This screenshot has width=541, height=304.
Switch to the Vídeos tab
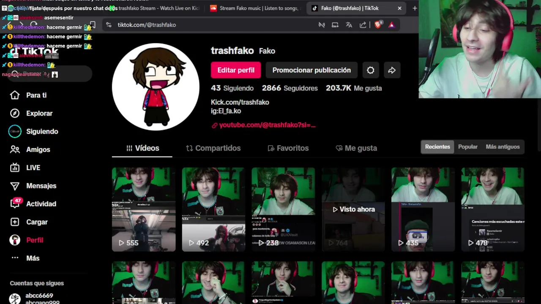142,148
